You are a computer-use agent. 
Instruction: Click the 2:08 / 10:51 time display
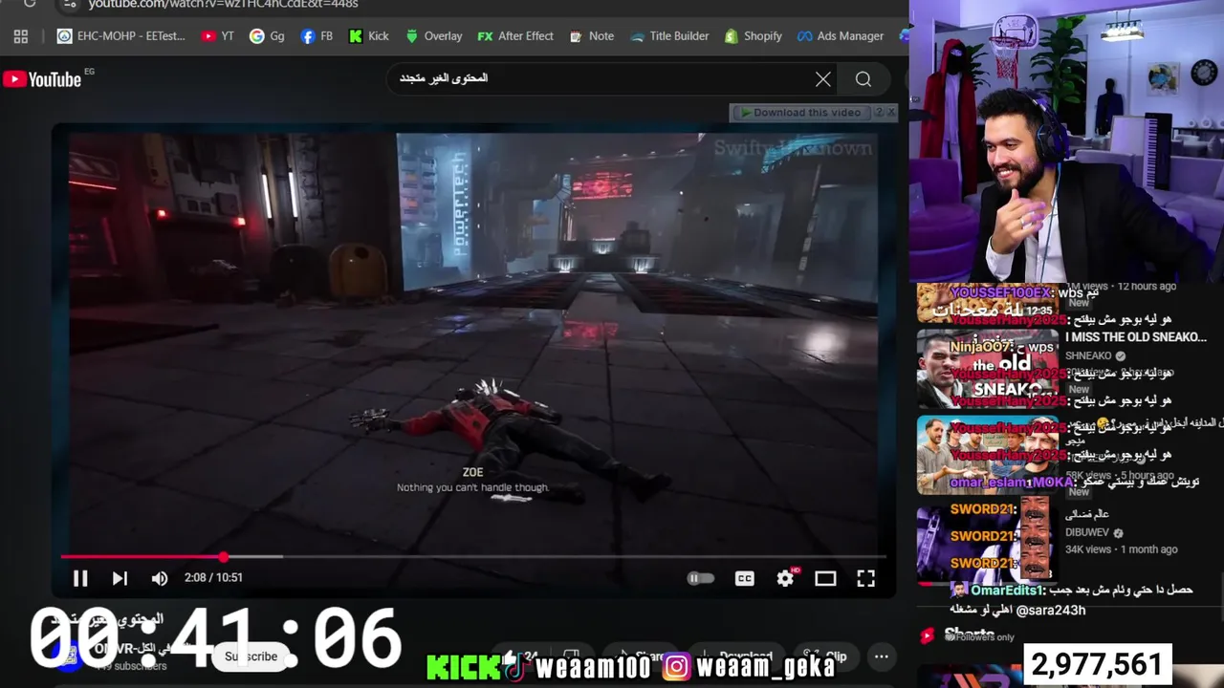213,577
